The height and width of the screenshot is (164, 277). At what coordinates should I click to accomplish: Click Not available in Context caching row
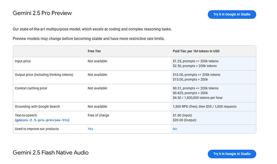[x=97, y=88]
